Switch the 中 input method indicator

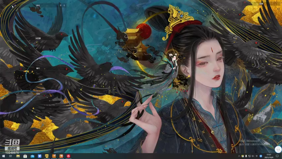tap(257, 156)
